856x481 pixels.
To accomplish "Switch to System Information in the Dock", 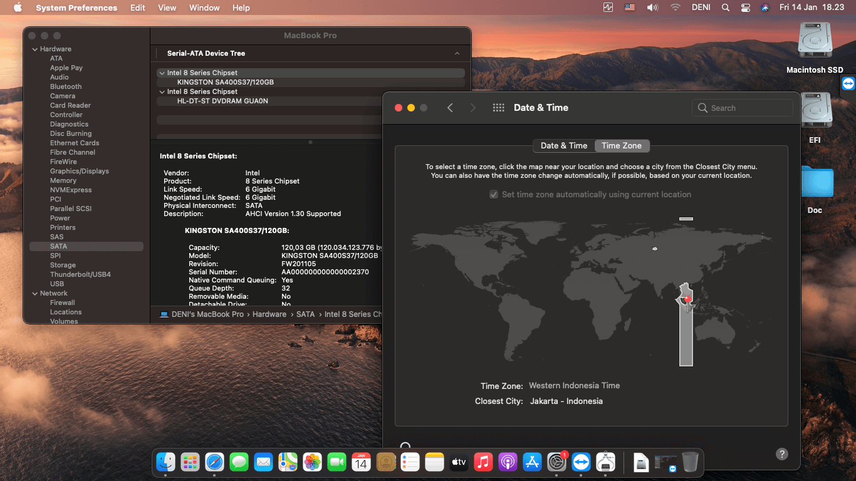I will pos(605,462).
